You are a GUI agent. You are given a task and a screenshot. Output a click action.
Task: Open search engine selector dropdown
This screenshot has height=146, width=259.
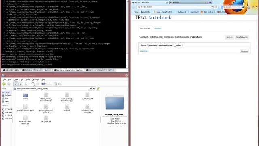coord(223,7)
